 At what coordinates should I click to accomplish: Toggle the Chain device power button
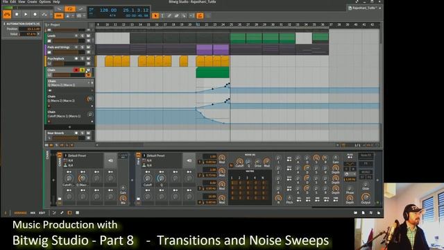[60, 155]
